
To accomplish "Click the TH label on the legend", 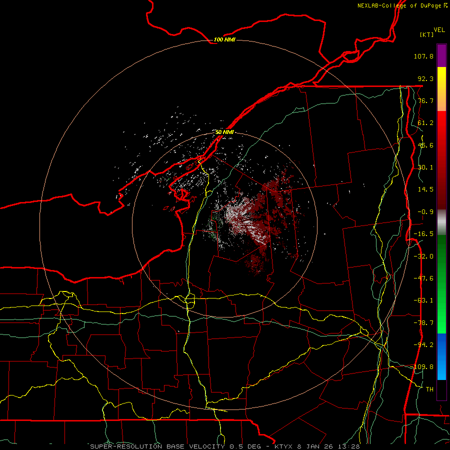I will [429, 389].
